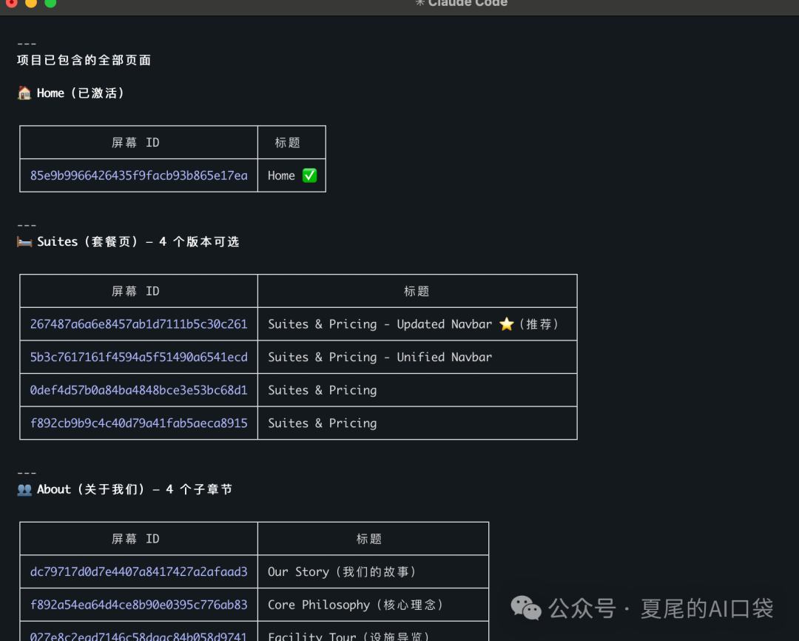Click the bed icon beside Suites heading
Screen dimensions: 799x641
tap(24, 241)
